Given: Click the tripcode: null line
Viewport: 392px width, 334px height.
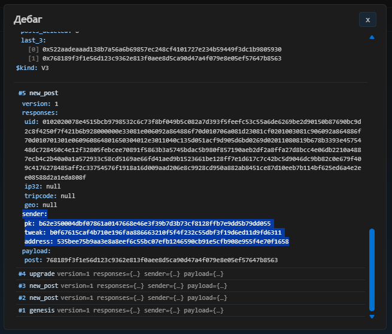Looking at the screenshot, I should 50,196.
